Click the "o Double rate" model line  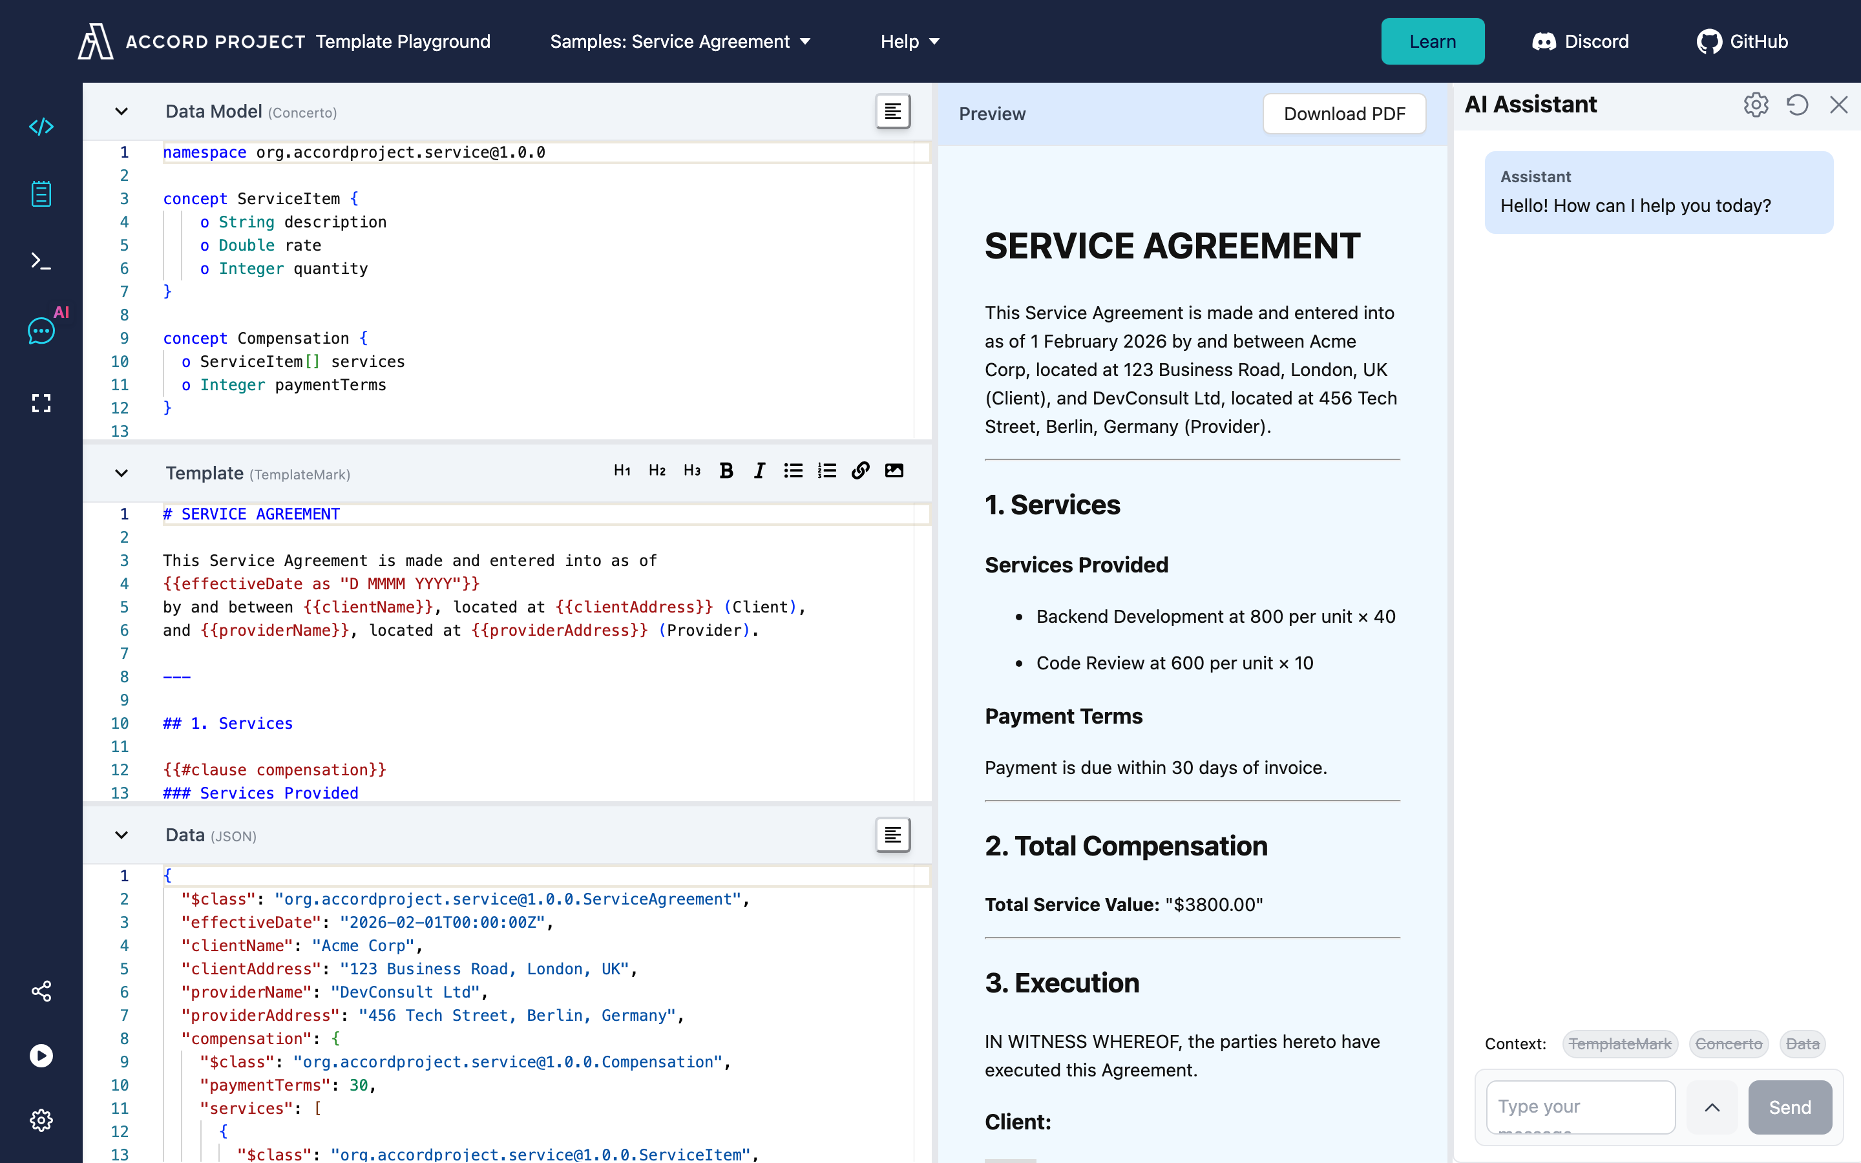point(260,246)
